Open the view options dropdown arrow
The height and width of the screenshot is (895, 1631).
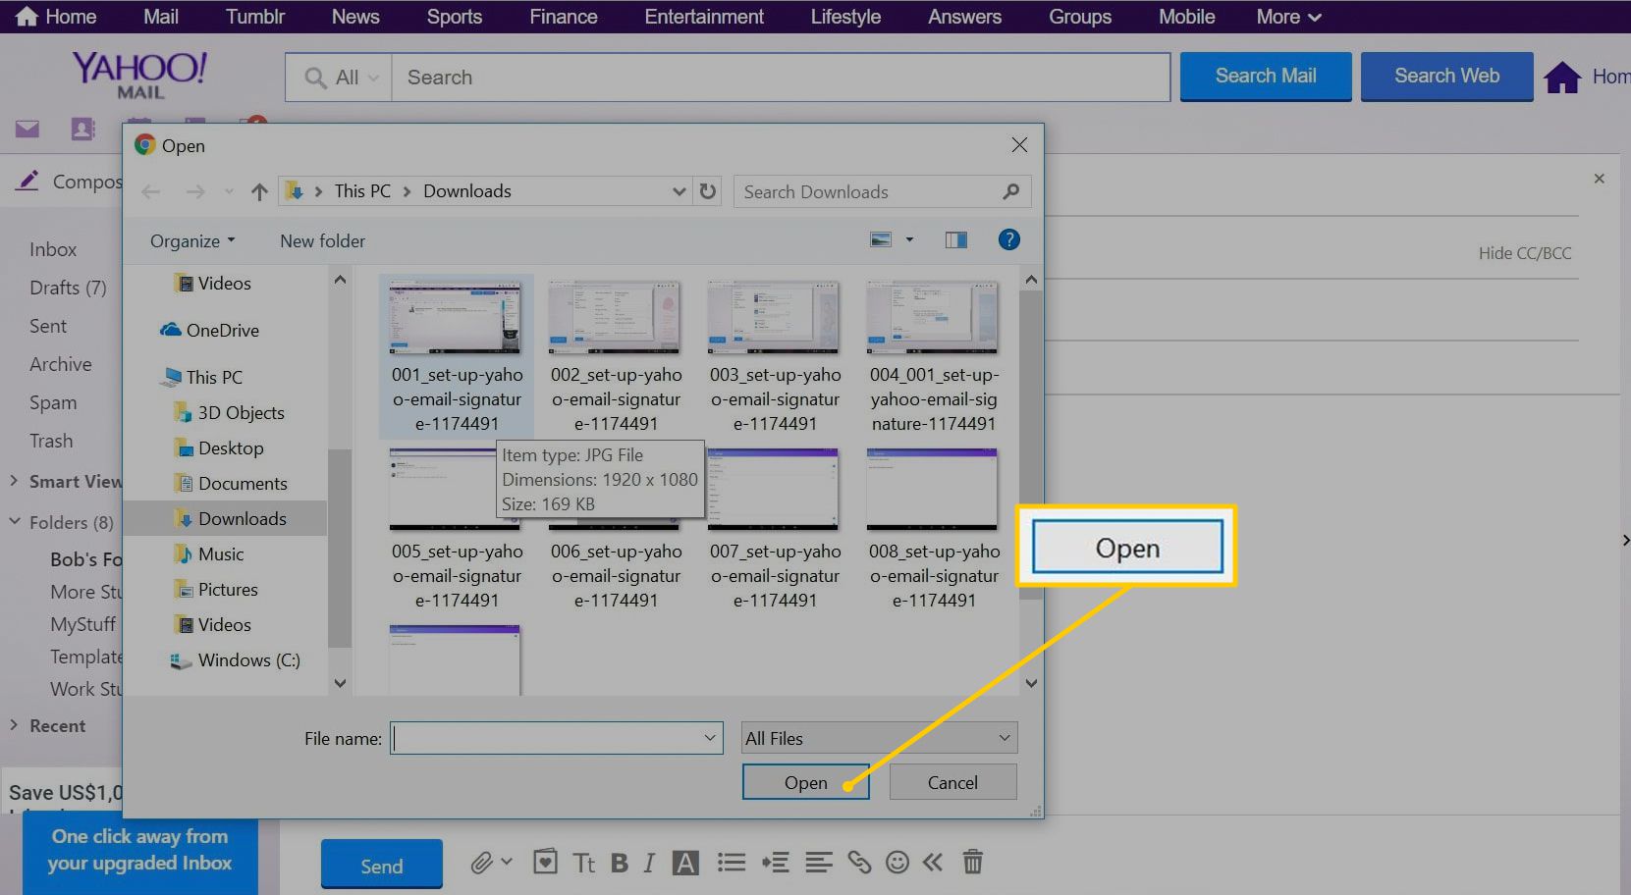tap(909, 240)
